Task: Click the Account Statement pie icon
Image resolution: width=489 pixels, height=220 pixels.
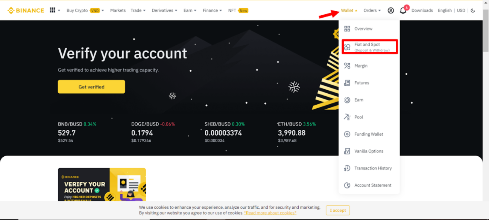Action: point(347,186)
